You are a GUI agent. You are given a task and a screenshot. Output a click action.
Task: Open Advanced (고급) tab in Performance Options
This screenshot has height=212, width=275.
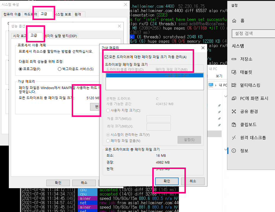(x=34, y=36)
